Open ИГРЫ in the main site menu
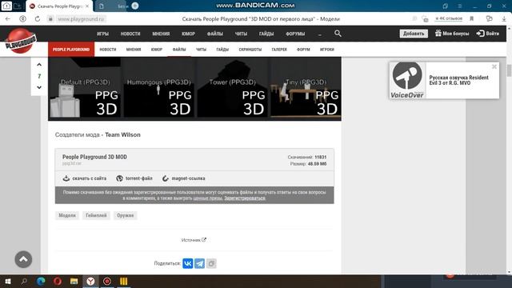 point(102,34)
